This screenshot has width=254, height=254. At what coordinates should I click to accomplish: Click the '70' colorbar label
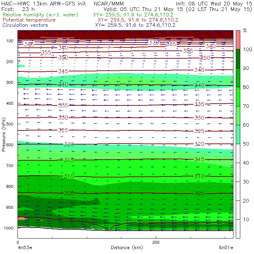(x=246, y=106)
